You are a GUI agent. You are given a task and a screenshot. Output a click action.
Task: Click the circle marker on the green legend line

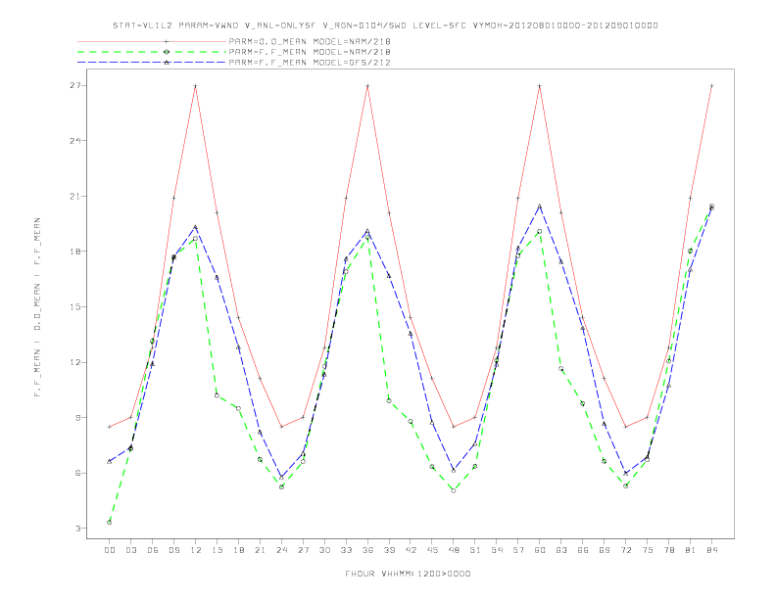click(167, 52)
